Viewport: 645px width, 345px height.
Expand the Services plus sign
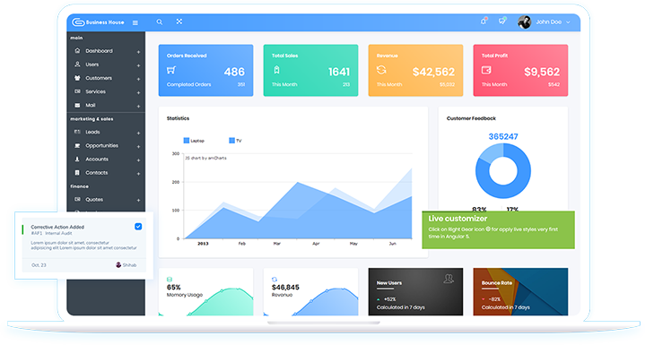coord(138,93)
